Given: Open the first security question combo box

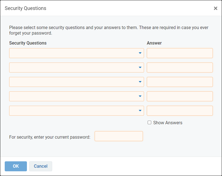Looking at the screenshot, I should [x=77, y=53].
